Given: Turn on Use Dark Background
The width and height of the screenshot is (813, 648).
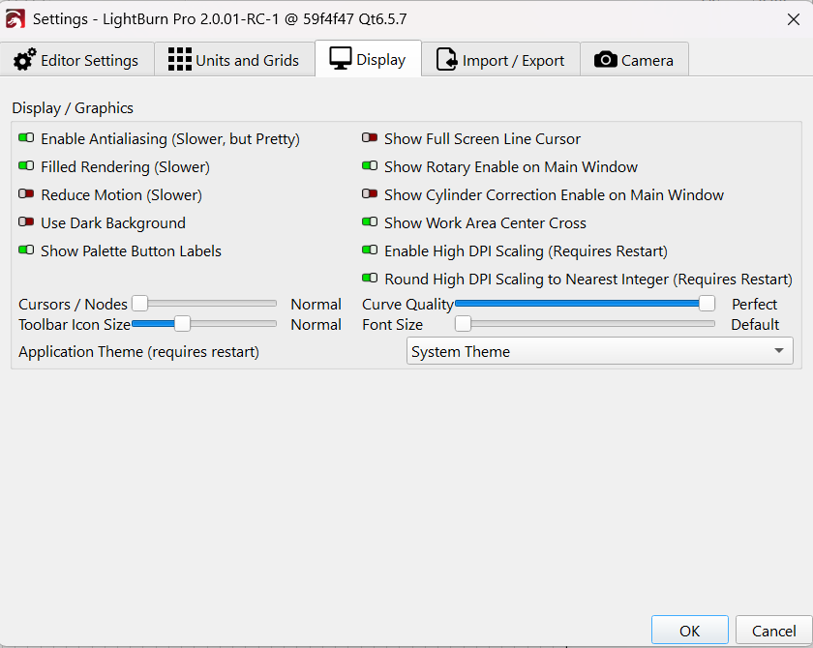Looking at the screenshot, I should click(26, 221).
